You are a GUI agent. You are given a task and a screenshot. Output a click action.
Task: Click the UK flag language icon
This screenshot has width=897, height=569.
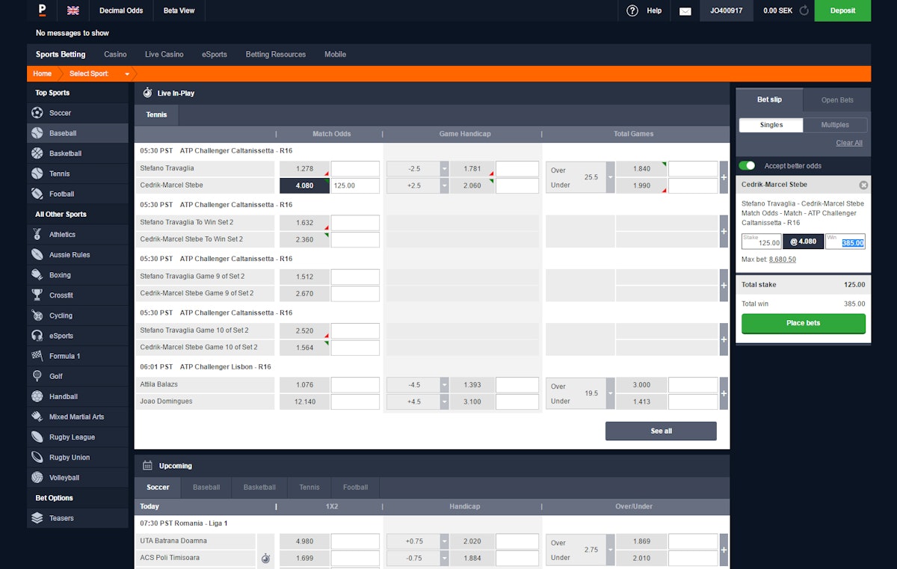pos(73,10)
